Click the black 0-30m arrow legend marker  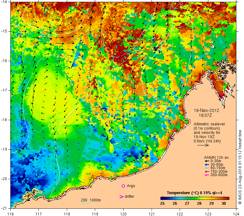(207, 161)
